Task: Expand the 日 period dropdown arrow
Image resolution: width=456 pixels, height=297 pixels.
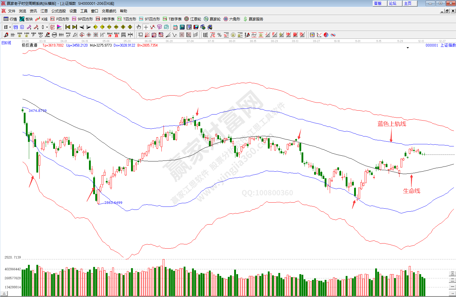Action: tap(10, 27)
